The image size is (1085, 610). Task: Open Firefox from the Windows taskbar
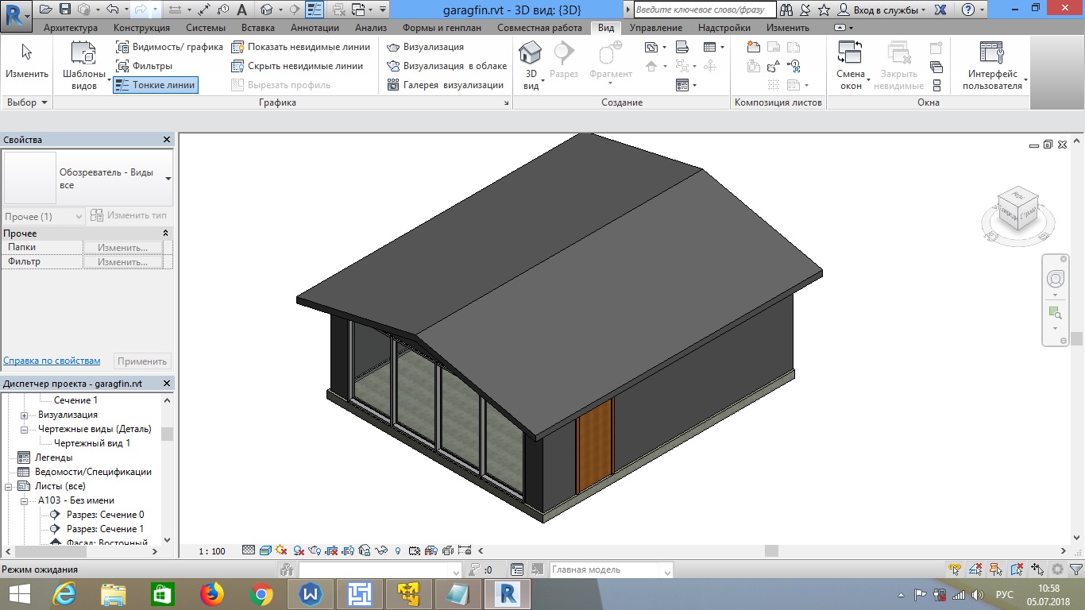pos(211,593)
